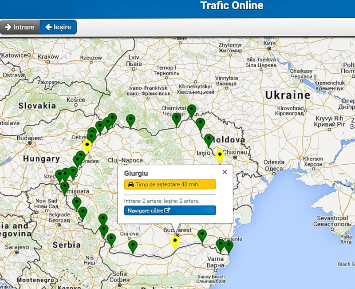
Task: Click the Trafic Online header title
Action: (232, 5)
